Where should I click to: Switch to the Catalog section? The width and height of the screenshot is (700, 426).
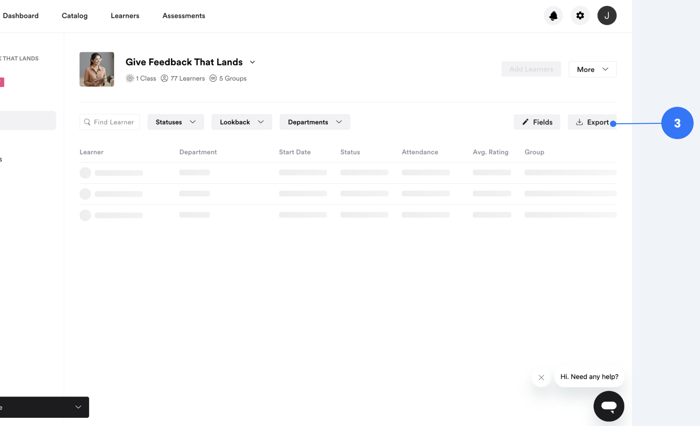click(x=75, y=15)
